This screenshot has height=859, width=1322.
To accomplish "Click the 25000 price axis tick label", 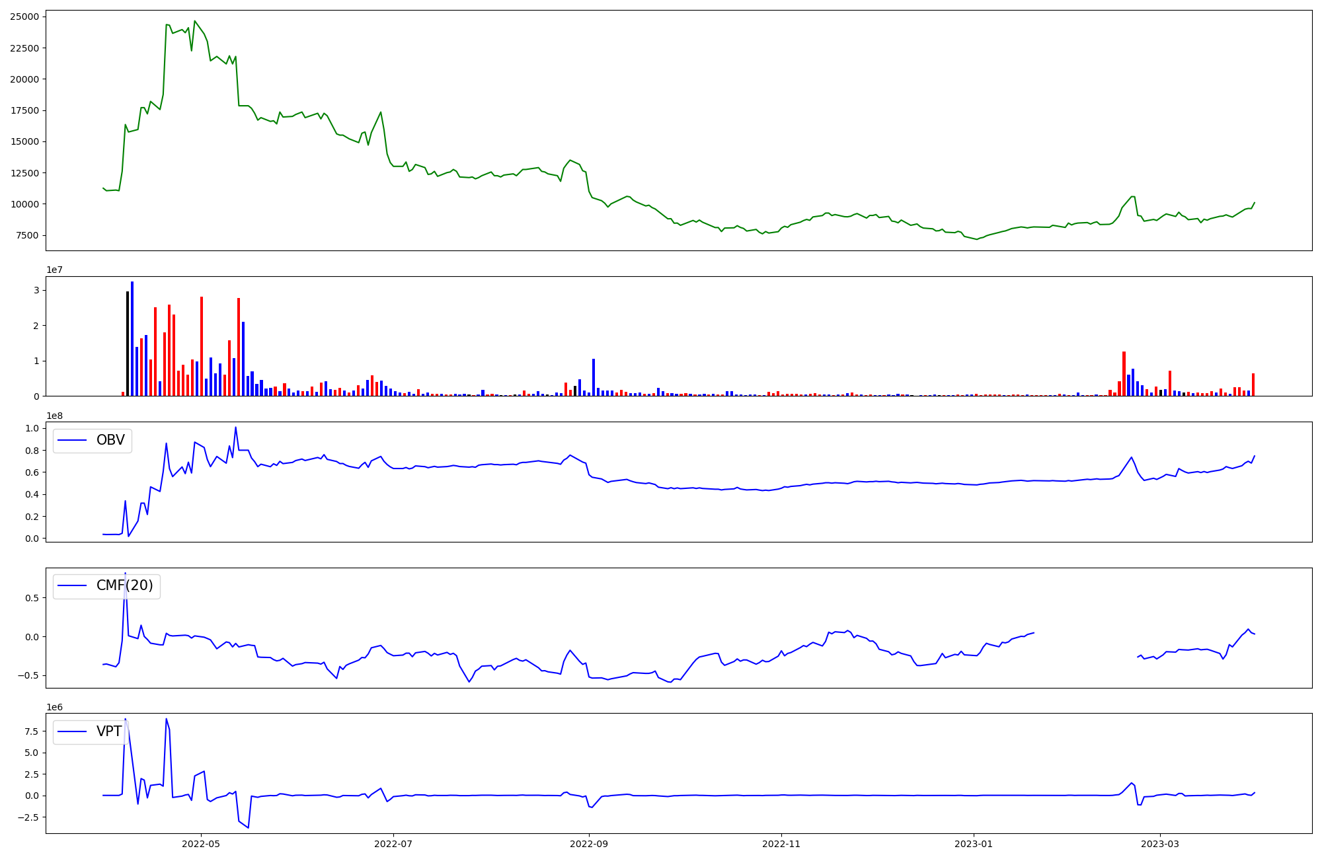I will 24,17.
